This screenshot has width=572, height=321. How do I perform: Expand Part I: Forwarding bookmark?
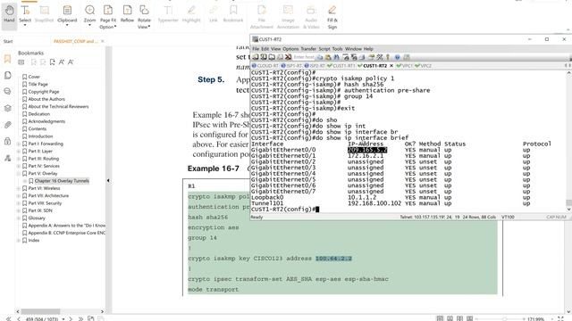19,144
